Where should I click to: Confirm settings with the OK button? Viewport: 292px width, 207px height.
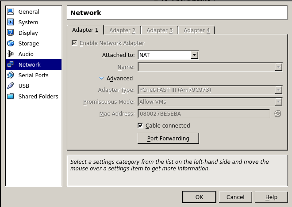199,197
